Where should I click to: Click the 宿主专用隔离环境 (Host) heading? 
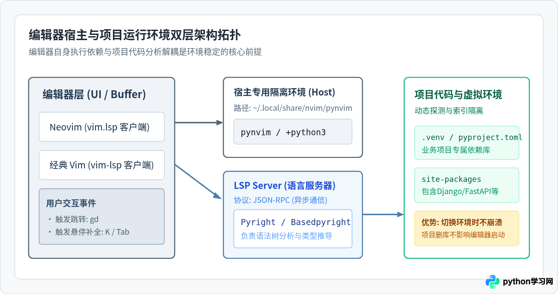click(284, 92)
